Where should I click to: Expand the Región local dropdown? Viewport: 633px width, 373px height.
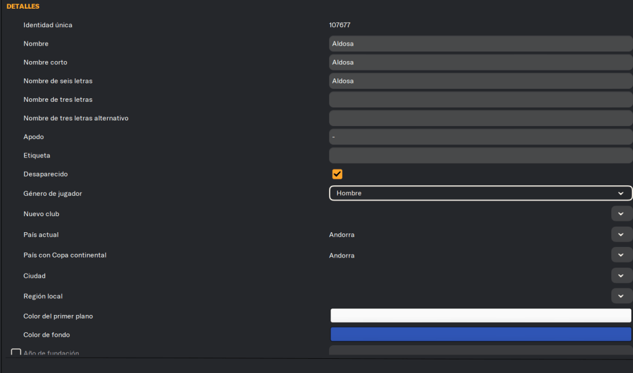[621, 296]
